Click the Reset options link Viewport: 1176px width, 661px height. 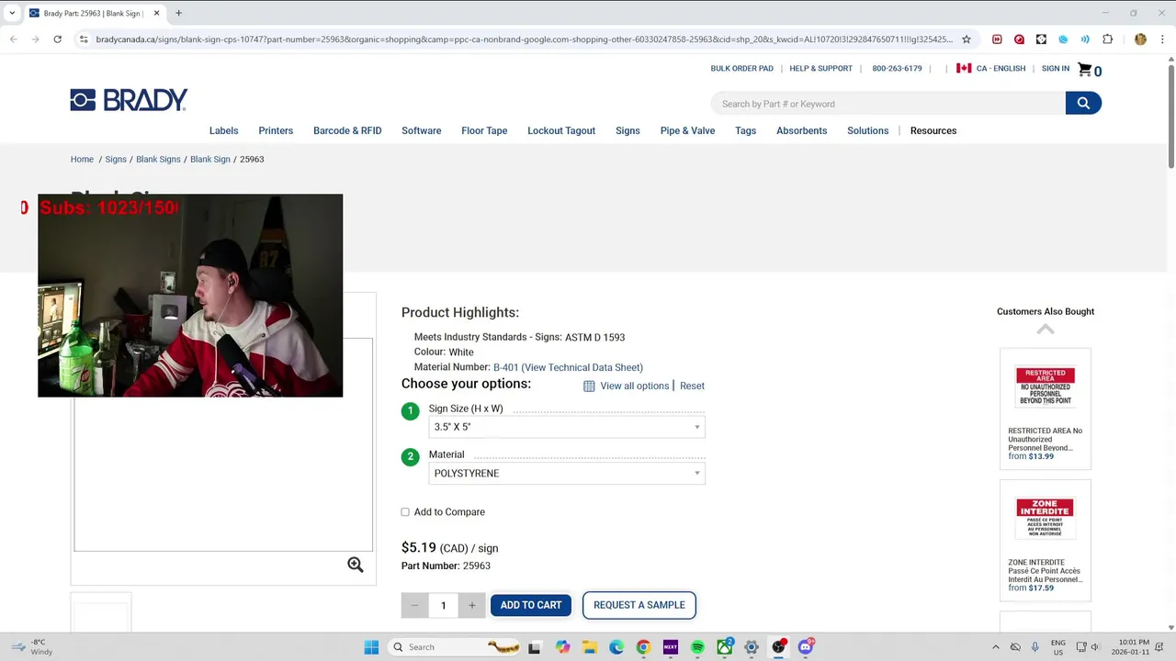(692, 386)
